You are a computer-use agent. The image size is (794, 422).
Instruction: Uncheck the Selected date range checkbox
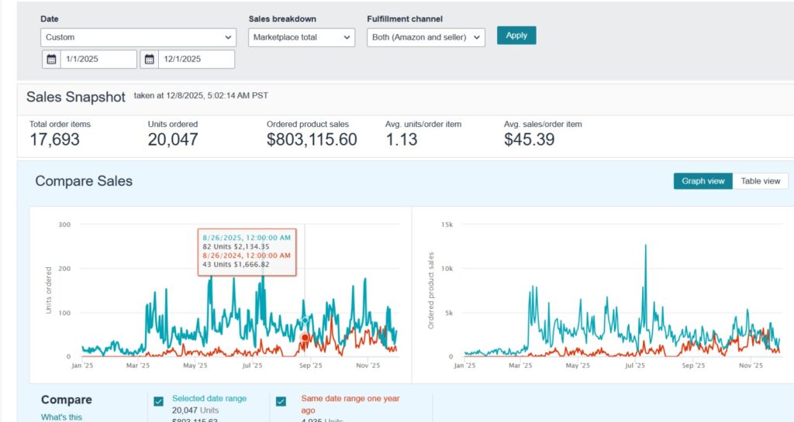pos(158,401)
